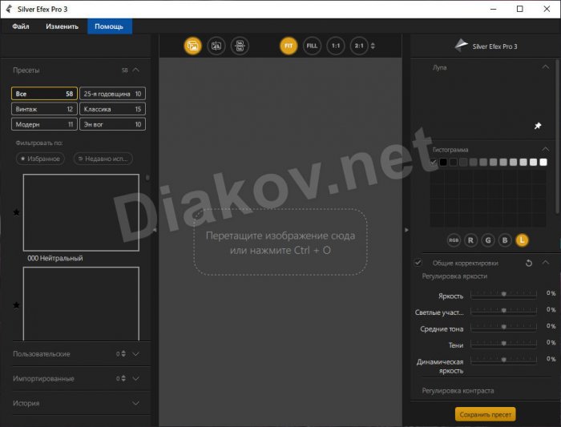Collapse right panel arrow
Image resolution: width=561 pixels, height=427 pixels.
pos(406,230)
